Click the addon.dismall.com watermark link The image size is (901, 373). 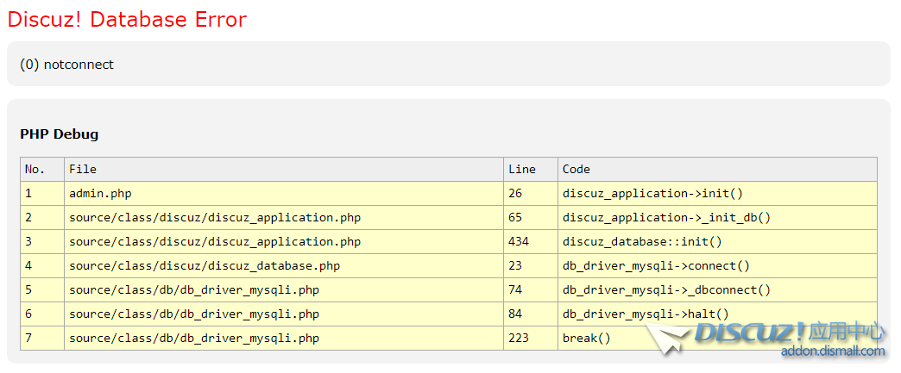[x=832, y=351]
